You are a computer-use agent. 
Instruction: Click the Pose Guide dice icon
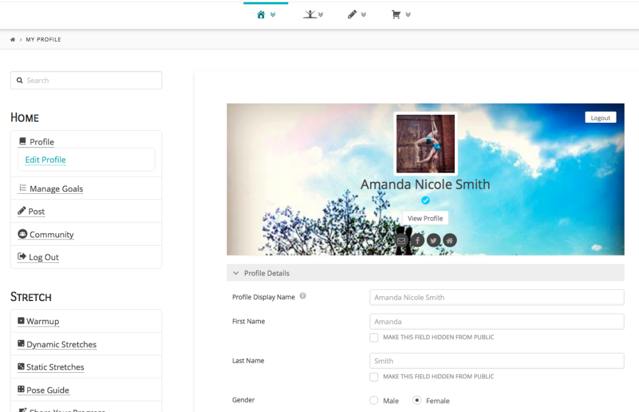(21, 389)
